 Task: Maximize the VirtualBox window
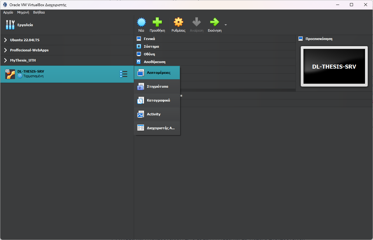tap(351, 5)
